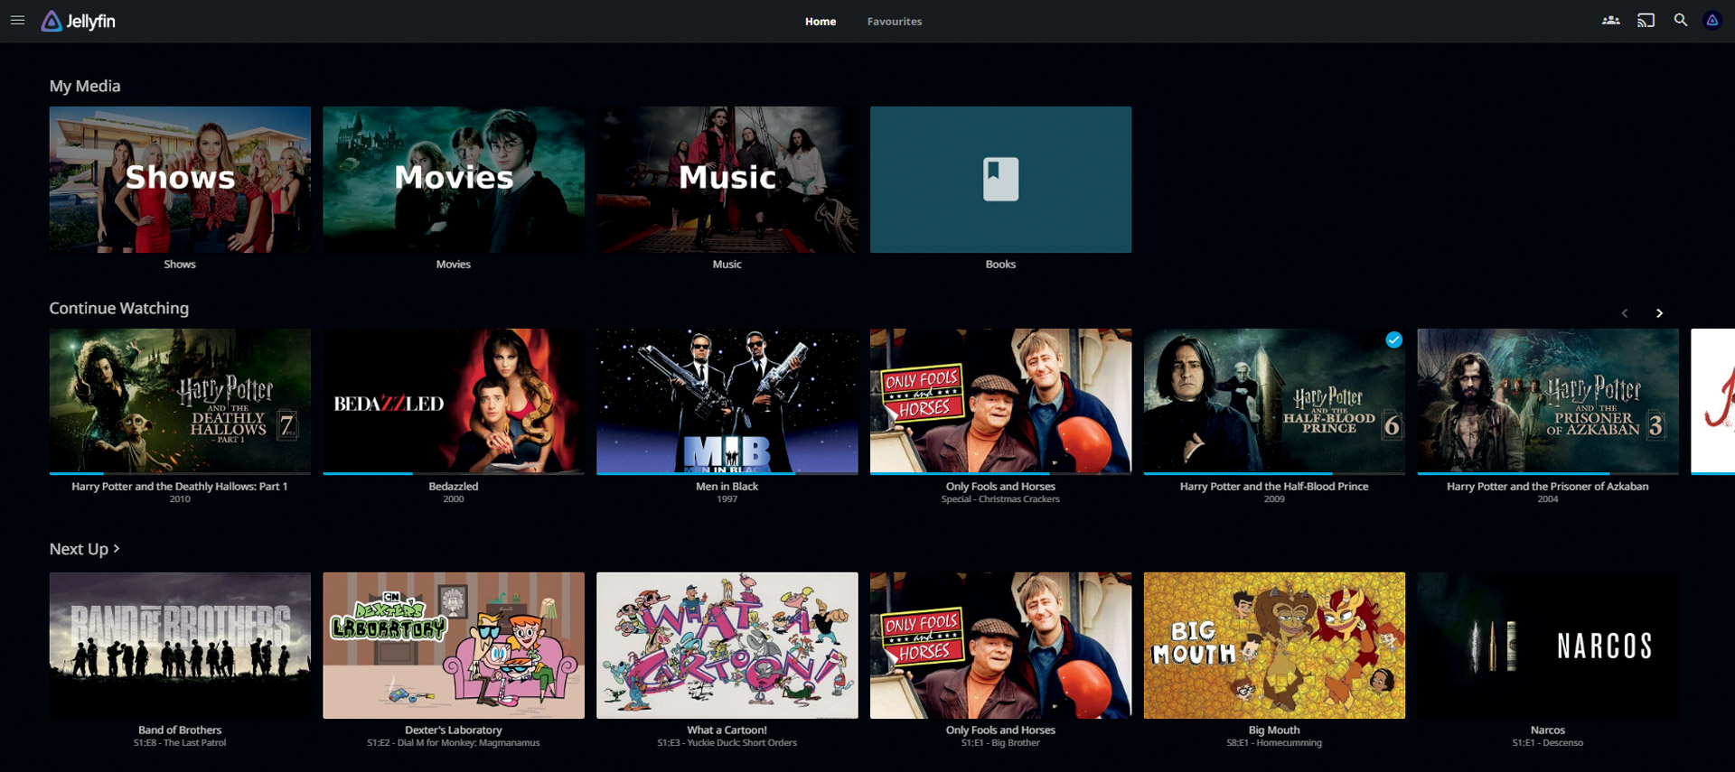Click the 2010 year text
The width and height of the screenshot is (1735, 772).
point(180,499)
